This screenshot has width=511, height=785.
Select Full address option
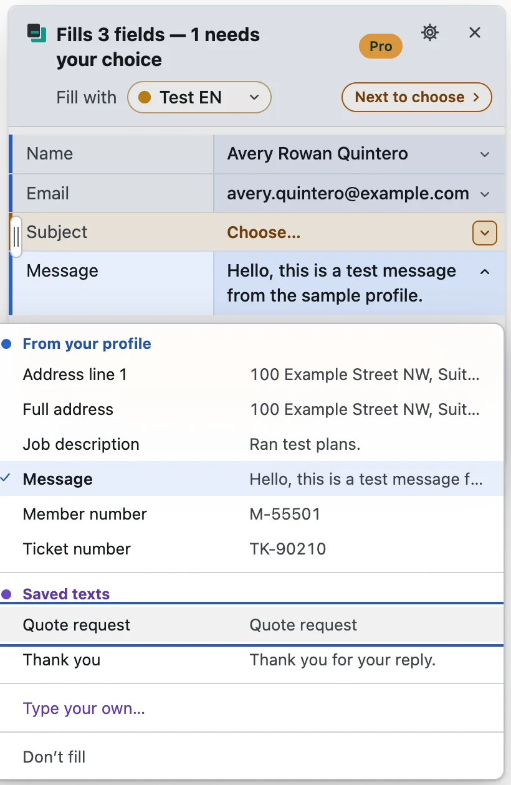pos(252,409)
